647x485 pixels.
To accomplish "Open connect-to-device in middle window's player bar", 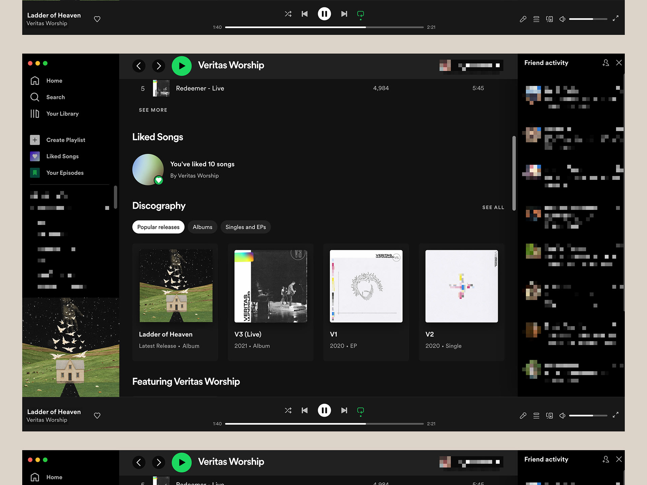I will [550, 416].
